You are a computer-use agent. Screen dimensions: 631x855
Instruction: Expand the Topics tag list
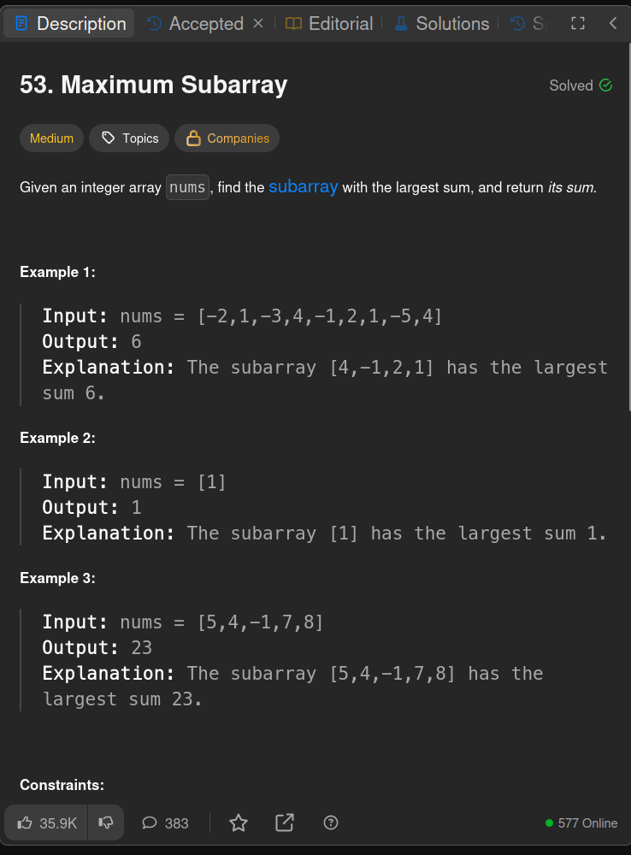(129, 138)
